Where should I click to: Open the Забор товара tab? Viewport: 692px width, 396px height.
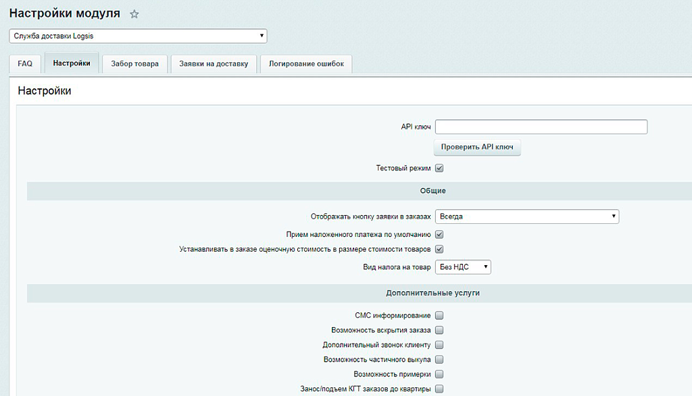(134, 63)
